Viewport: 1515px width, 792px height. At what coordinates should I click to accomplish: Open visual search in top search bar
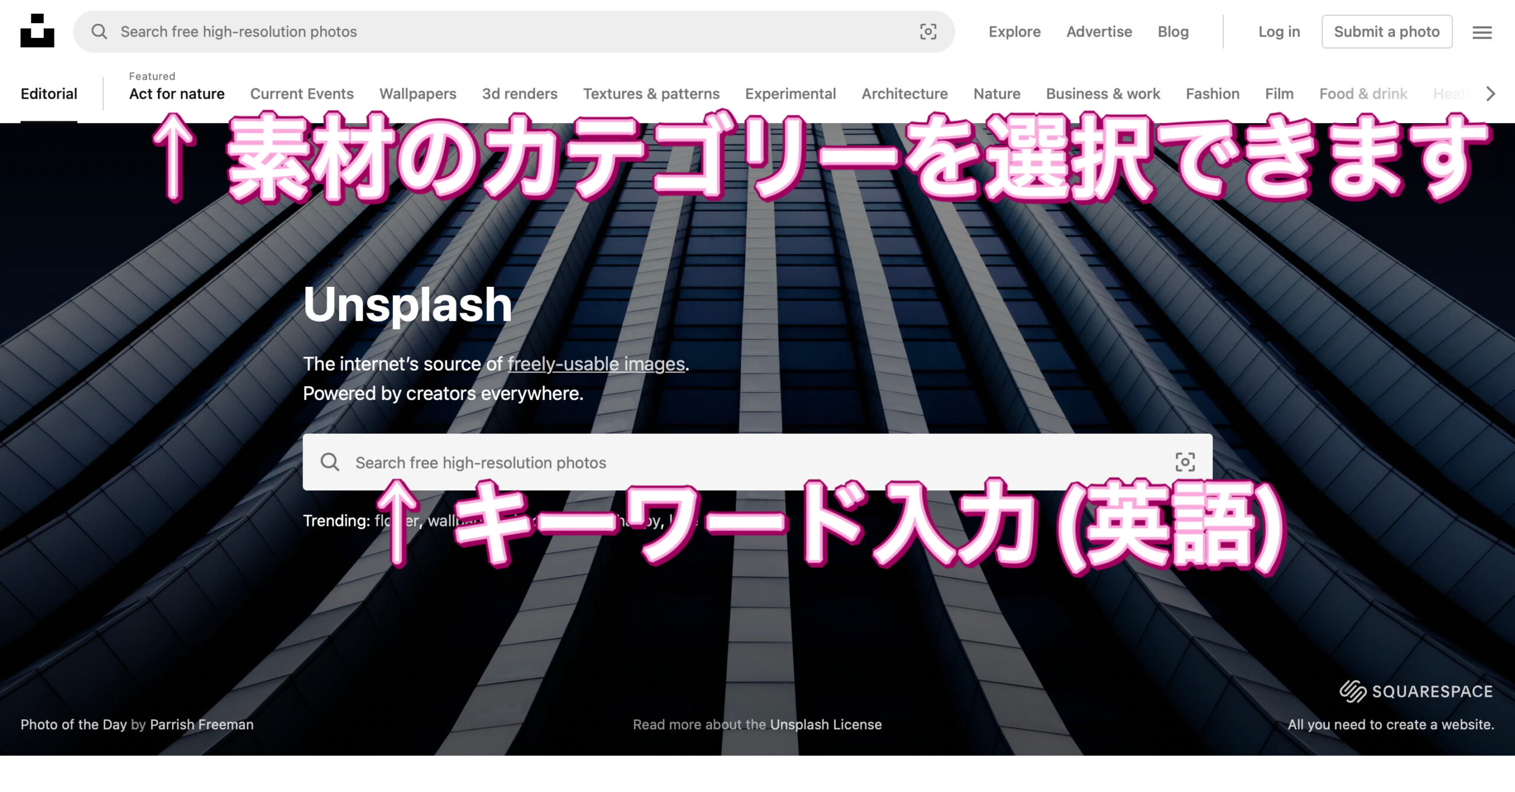[928, 31]
